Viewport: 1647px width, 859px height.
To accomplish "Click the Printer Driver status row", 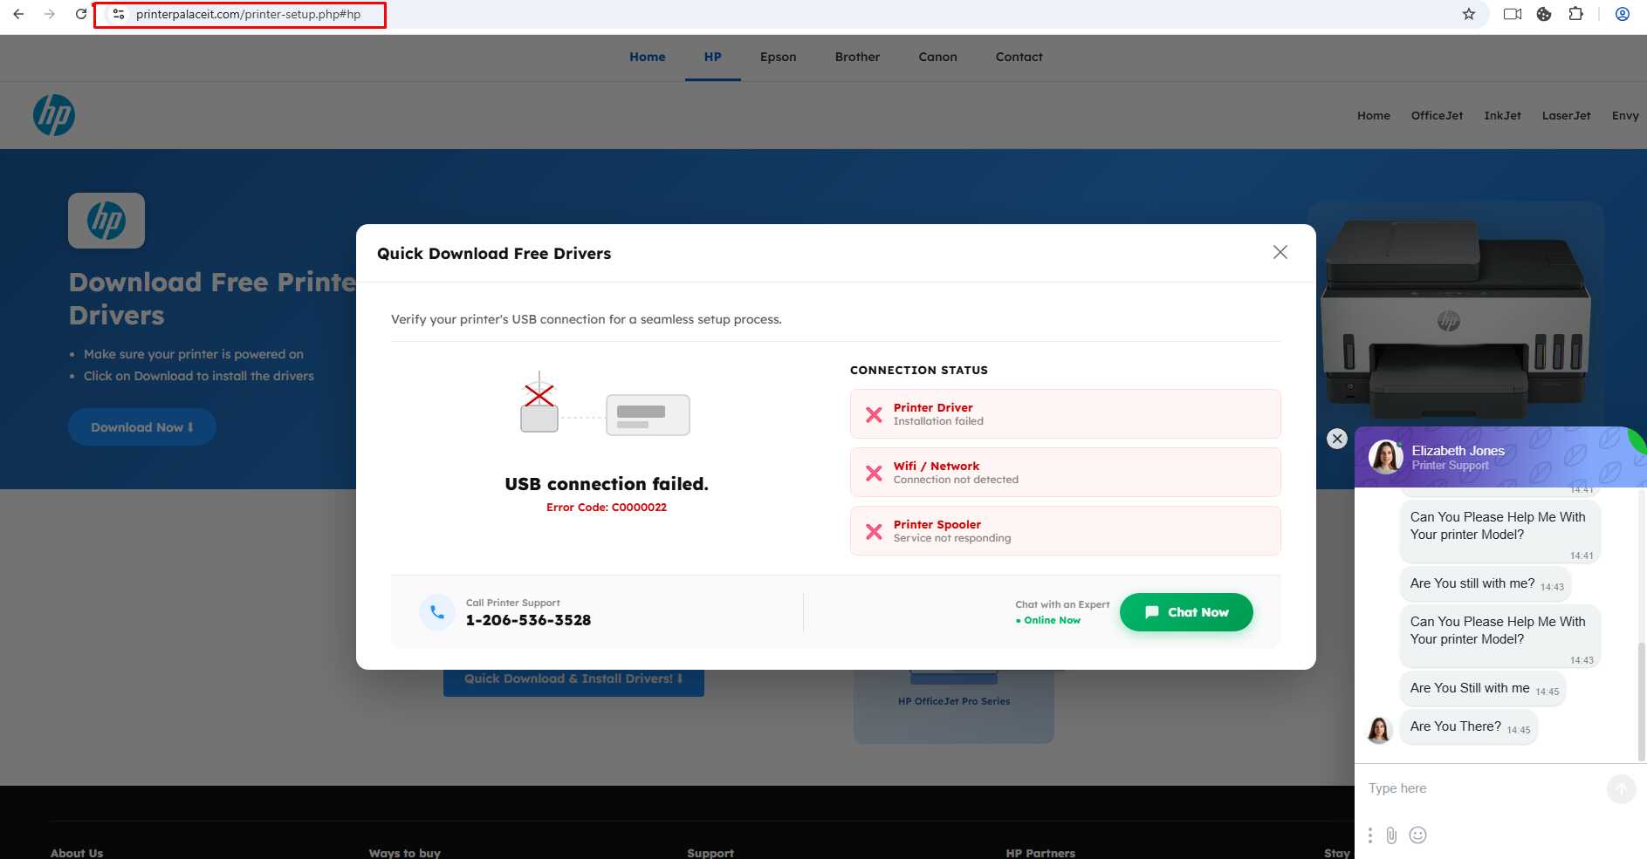I will [x=1066, y=414].
